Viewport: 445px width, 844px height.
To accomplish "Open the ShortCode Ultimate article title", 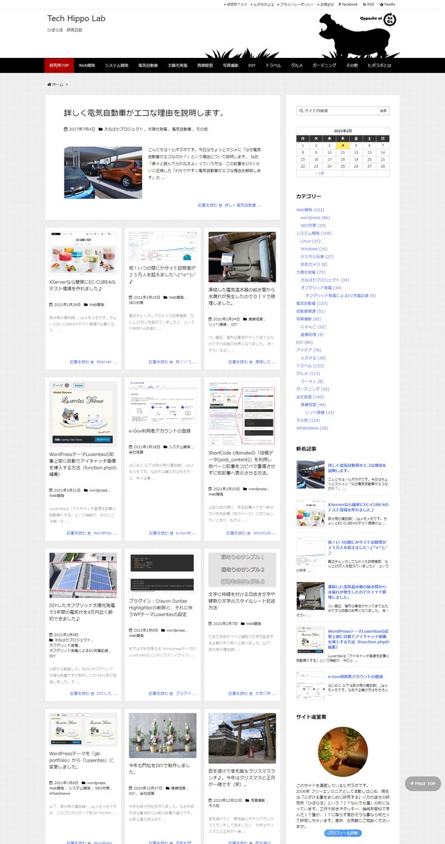I will point(242,463).
